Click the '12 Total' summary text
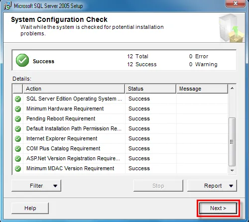249x222 pixels. click(137, 56)
